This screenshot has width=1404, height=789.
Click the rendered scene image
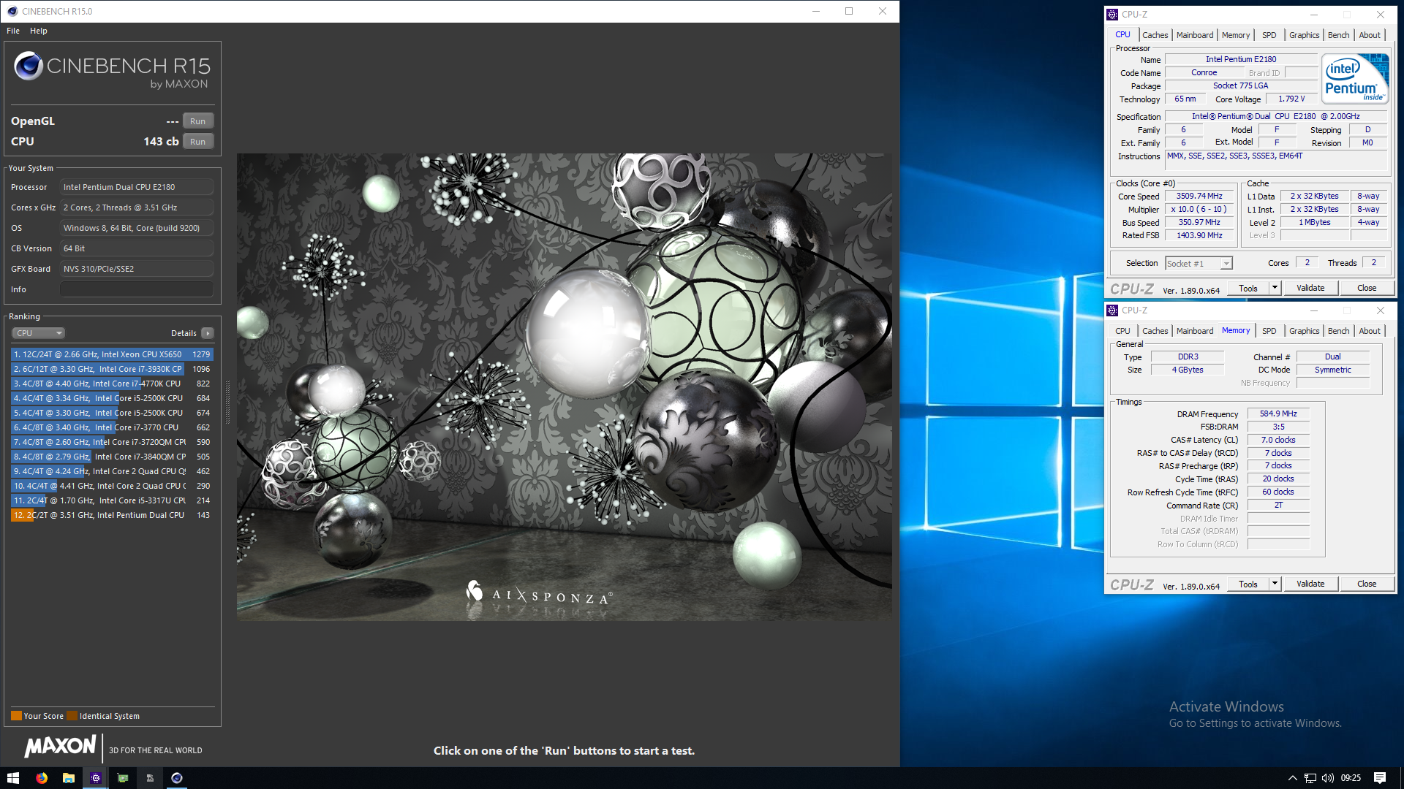[564, 387]
